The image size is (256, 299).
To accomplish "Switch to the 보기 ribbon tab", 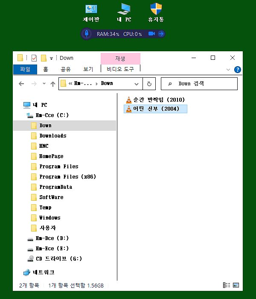I will [x=88, y=69].
